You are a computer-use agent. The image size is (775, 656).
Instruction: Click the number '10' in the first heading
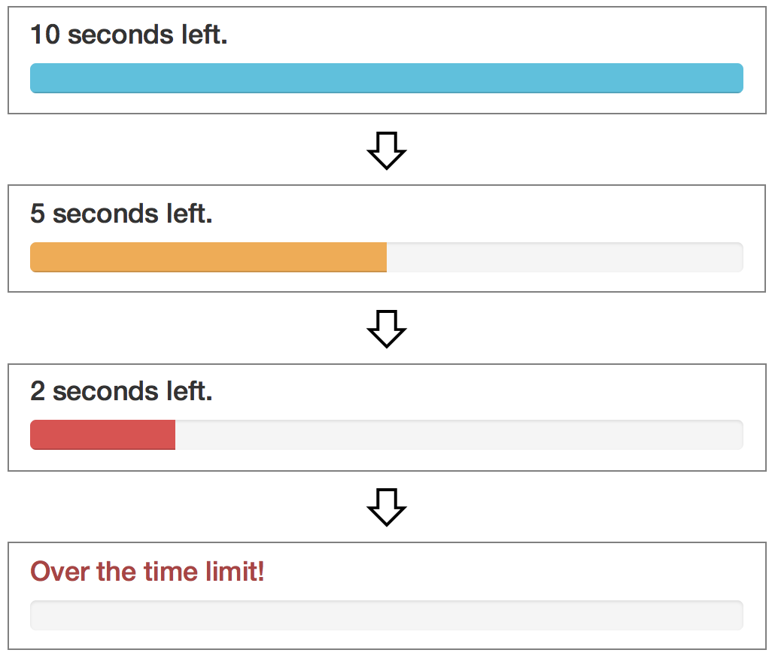pos(45,35)
